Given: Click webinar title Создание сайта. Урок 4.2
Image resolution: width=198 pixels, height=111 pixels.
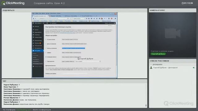Looking at the screenshot, I should coord(49,3).
